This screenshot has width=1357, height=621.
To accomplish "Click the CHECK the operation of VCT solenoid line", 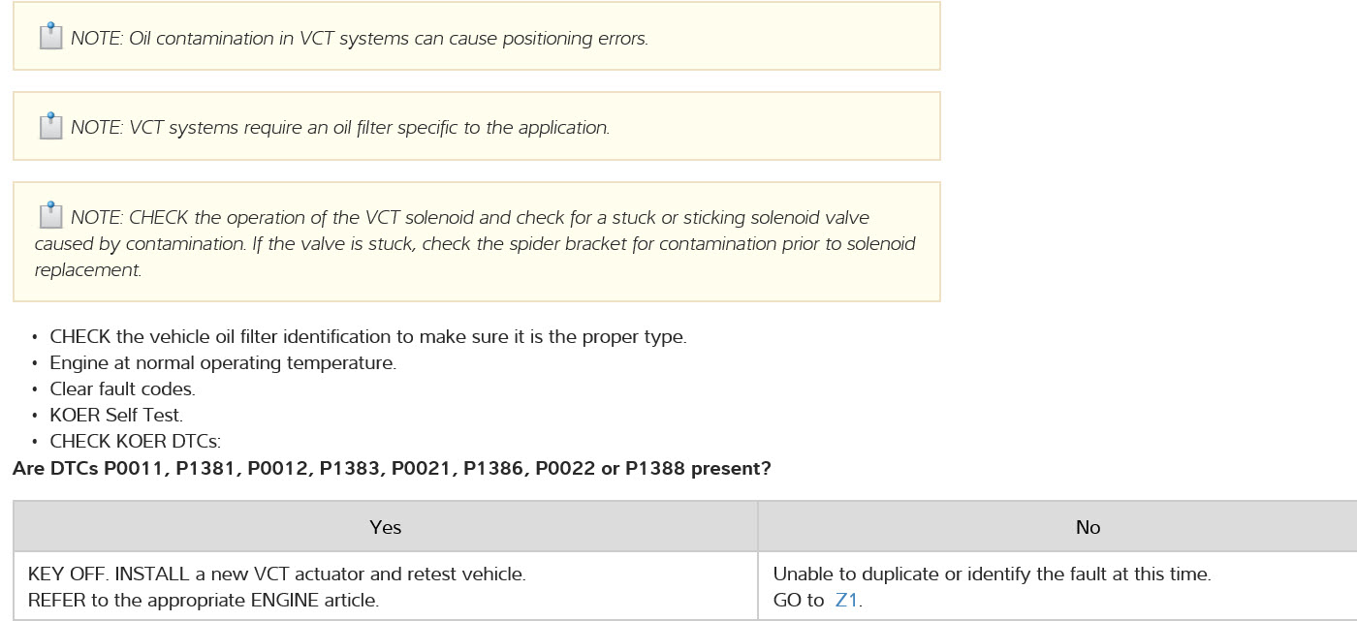I will 469,218.
